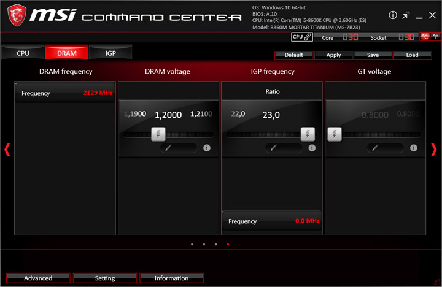
Task: Open the info circle icon in title bar
Action: [393, 15]
